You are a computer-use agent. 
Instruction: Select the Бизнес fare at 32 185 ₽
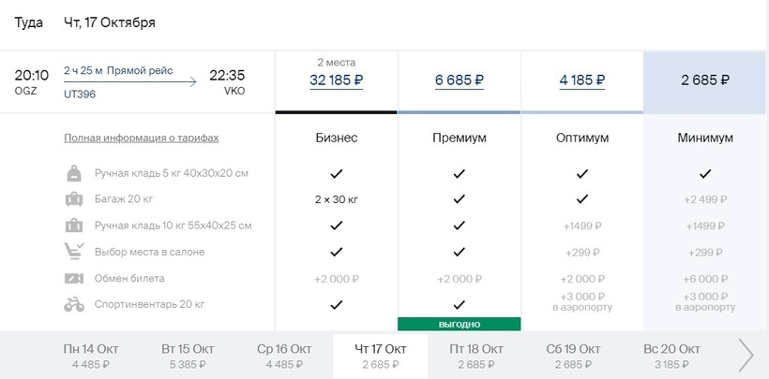pos(337,80)
